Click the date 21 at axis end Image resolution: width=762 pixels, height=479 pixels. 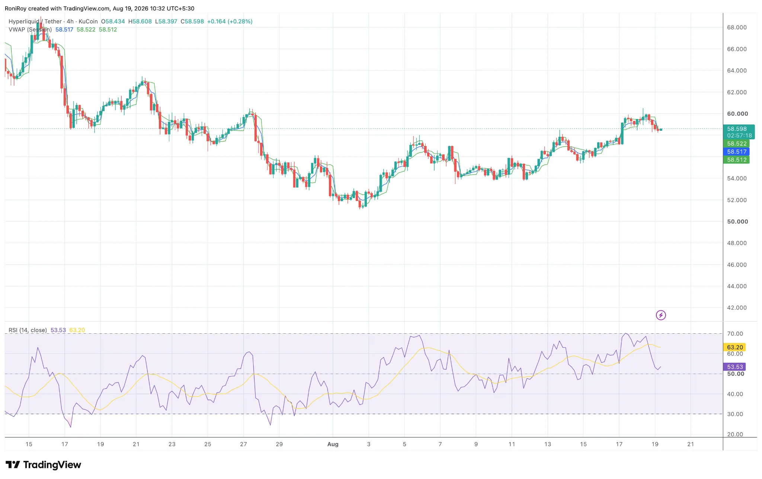691,444
